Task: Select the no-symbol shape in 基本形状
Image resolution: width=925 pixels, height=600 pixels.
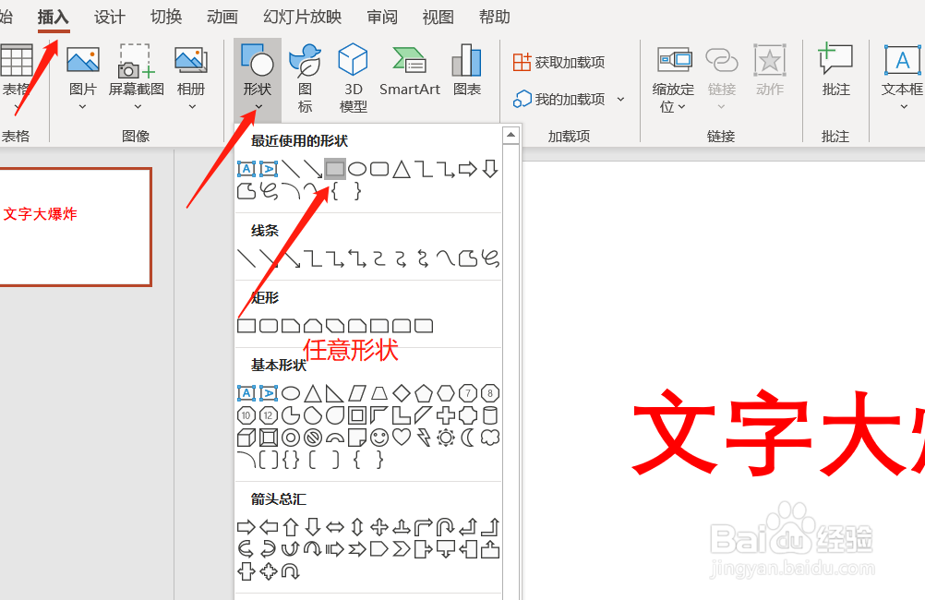Action: pyautogui.click(x=313, y=438)
